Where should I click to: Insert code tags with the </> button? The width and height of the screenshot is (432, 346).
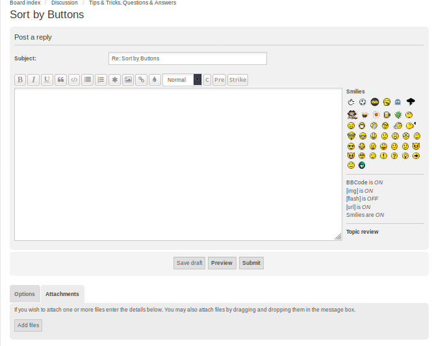tap(74, 80)
